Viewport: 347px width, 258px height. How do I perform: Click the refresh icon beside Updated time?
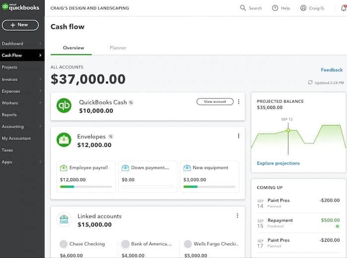pos(310,83)
